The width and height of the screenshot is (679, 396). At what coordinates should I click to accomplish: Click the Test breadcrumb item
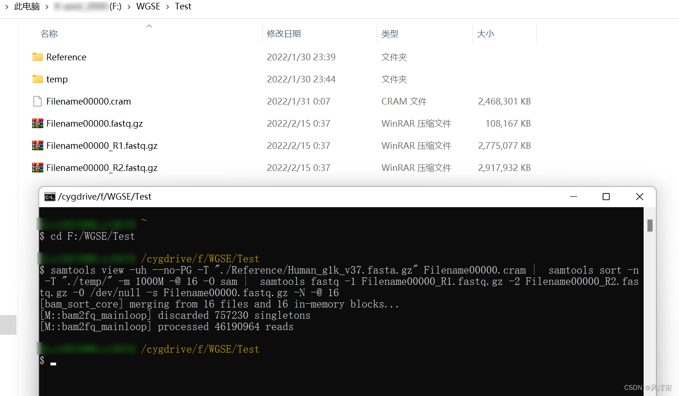point(183,7)
